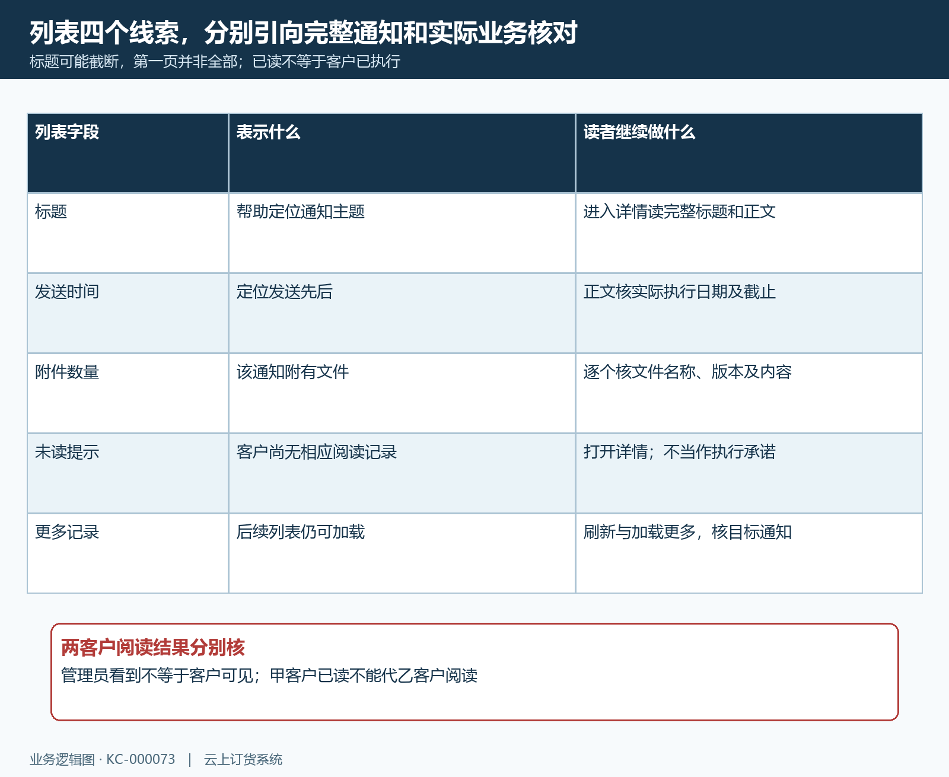The height and width of the screenshot is (777, 949).
Task: Click the main title '列表四个线索'
Action: (104, 33)
